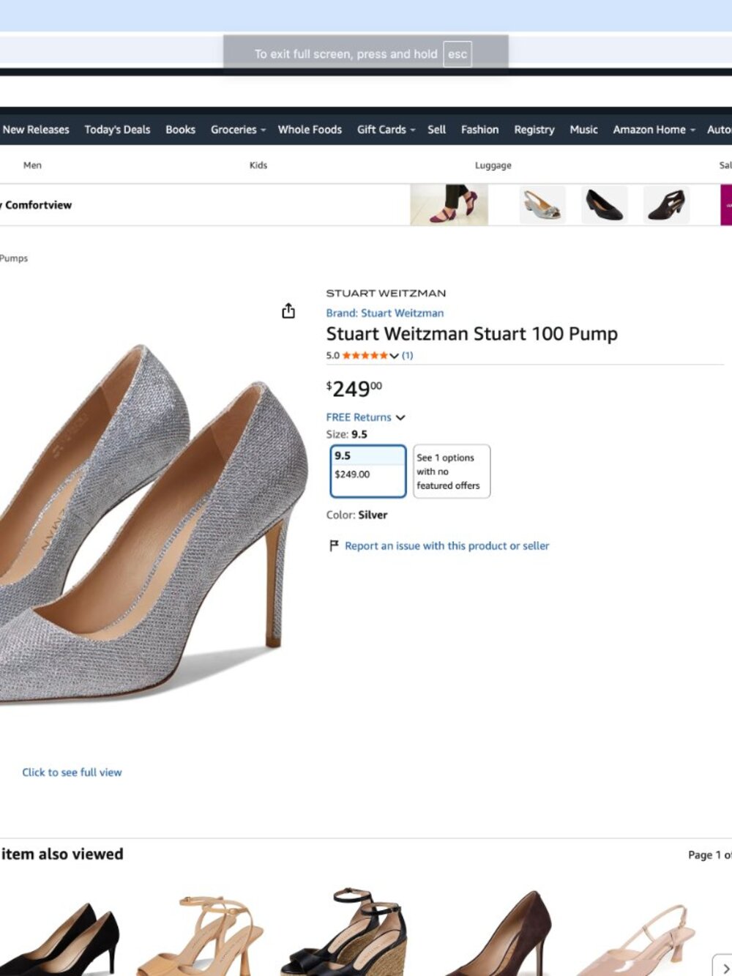Select size 9.5 at $249.00 option
This screenshot has width=732, height=976.
click(368, 472)
